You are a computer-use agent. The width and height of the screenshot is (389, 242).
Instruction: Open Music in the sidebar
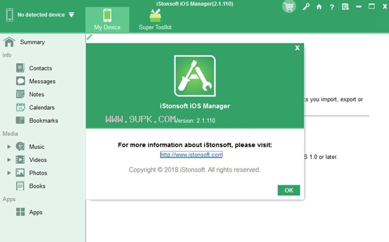(x=37, y=147)
